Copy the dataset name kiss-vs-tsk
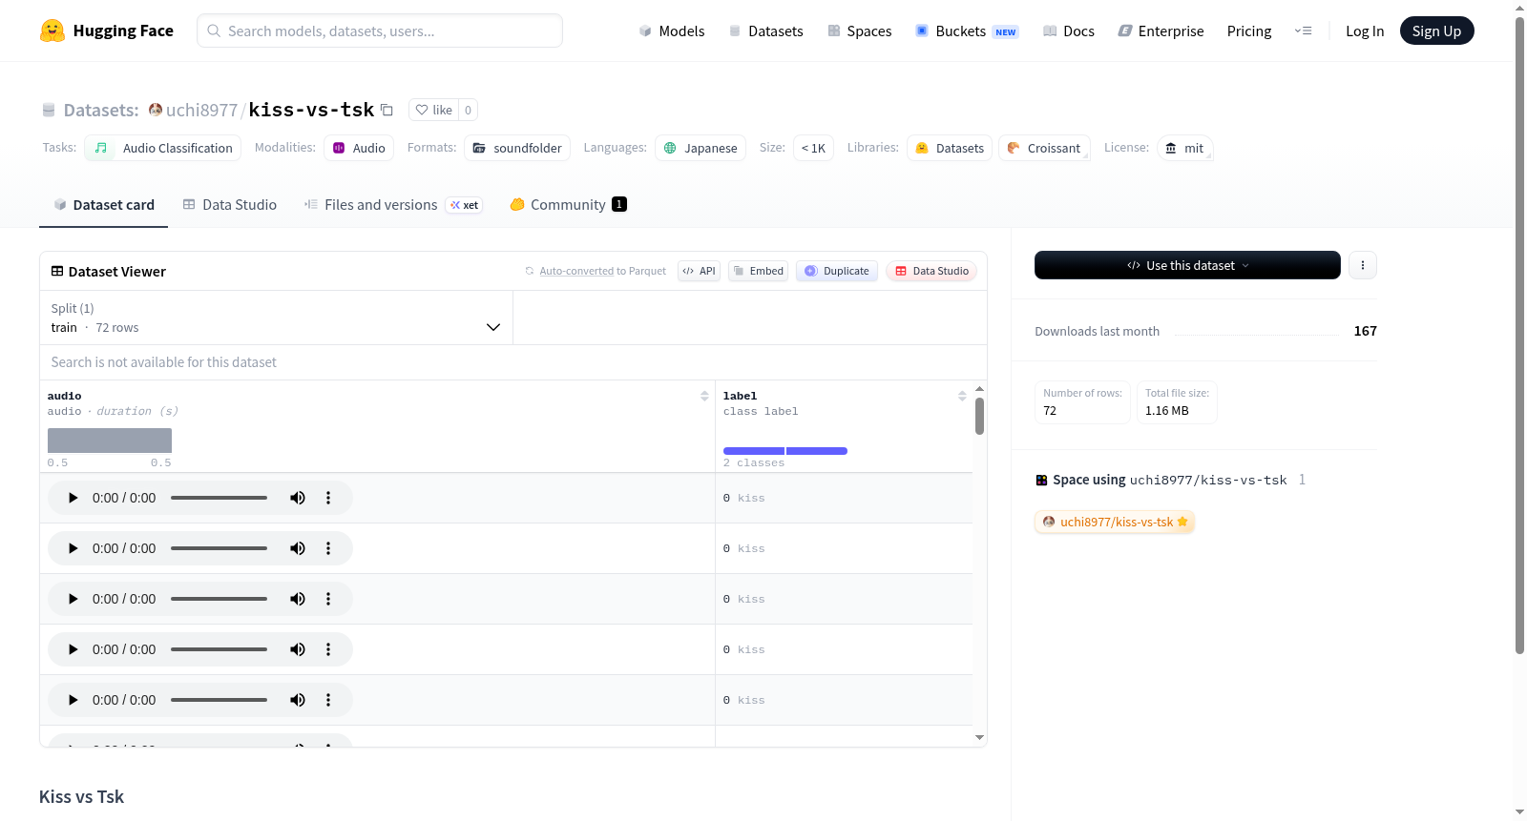This screenshot has width=1527, height=821. coord(387,110)
